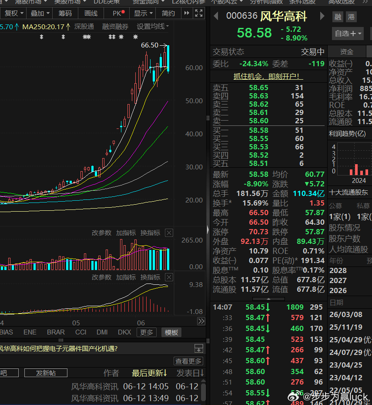Click the 深股通 label

pyautogui.click(x=84, y=27)
